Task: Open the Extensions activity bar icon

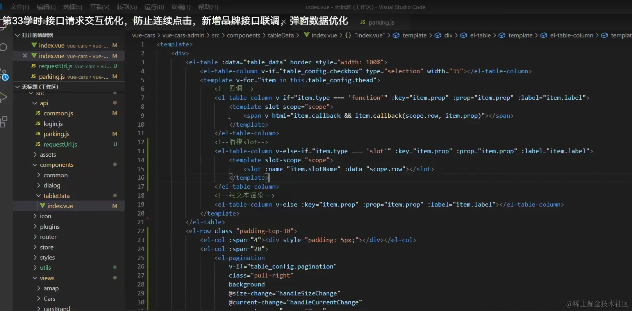Action: coord(4,122)
